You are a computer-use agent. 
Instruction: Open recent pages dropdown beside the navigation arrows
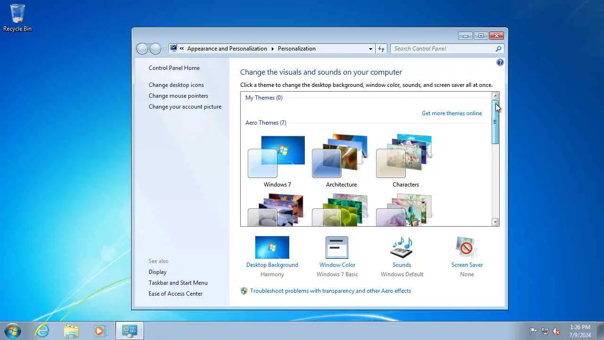(x=165, y=49)
